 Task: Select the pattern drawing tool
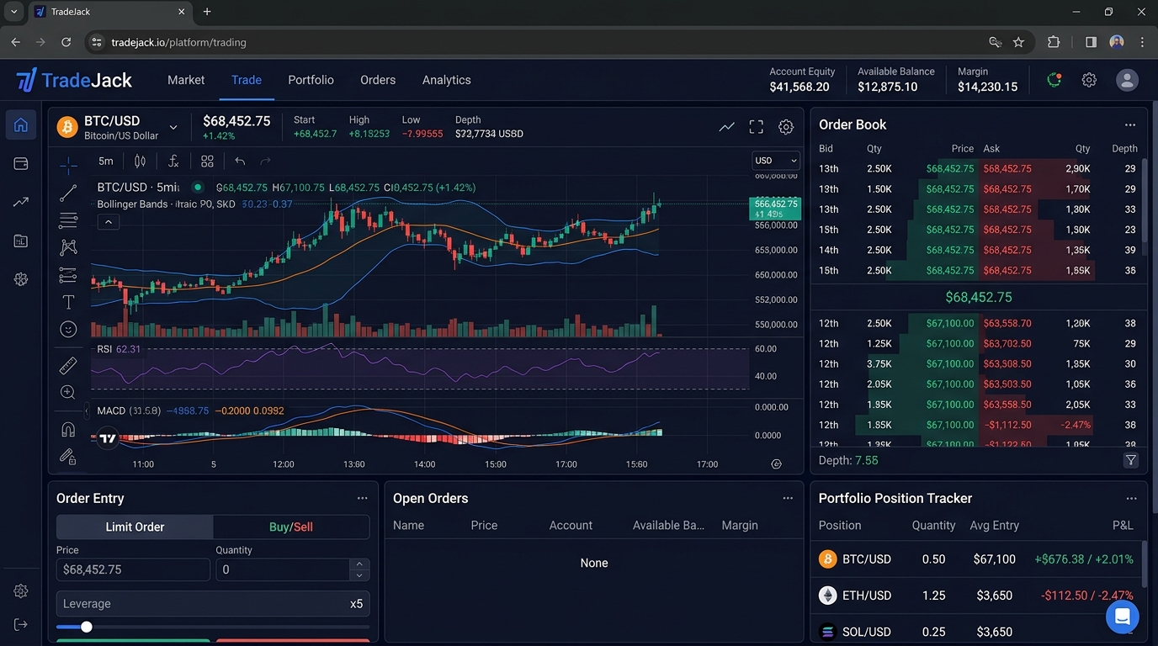(x=68, y=247)
